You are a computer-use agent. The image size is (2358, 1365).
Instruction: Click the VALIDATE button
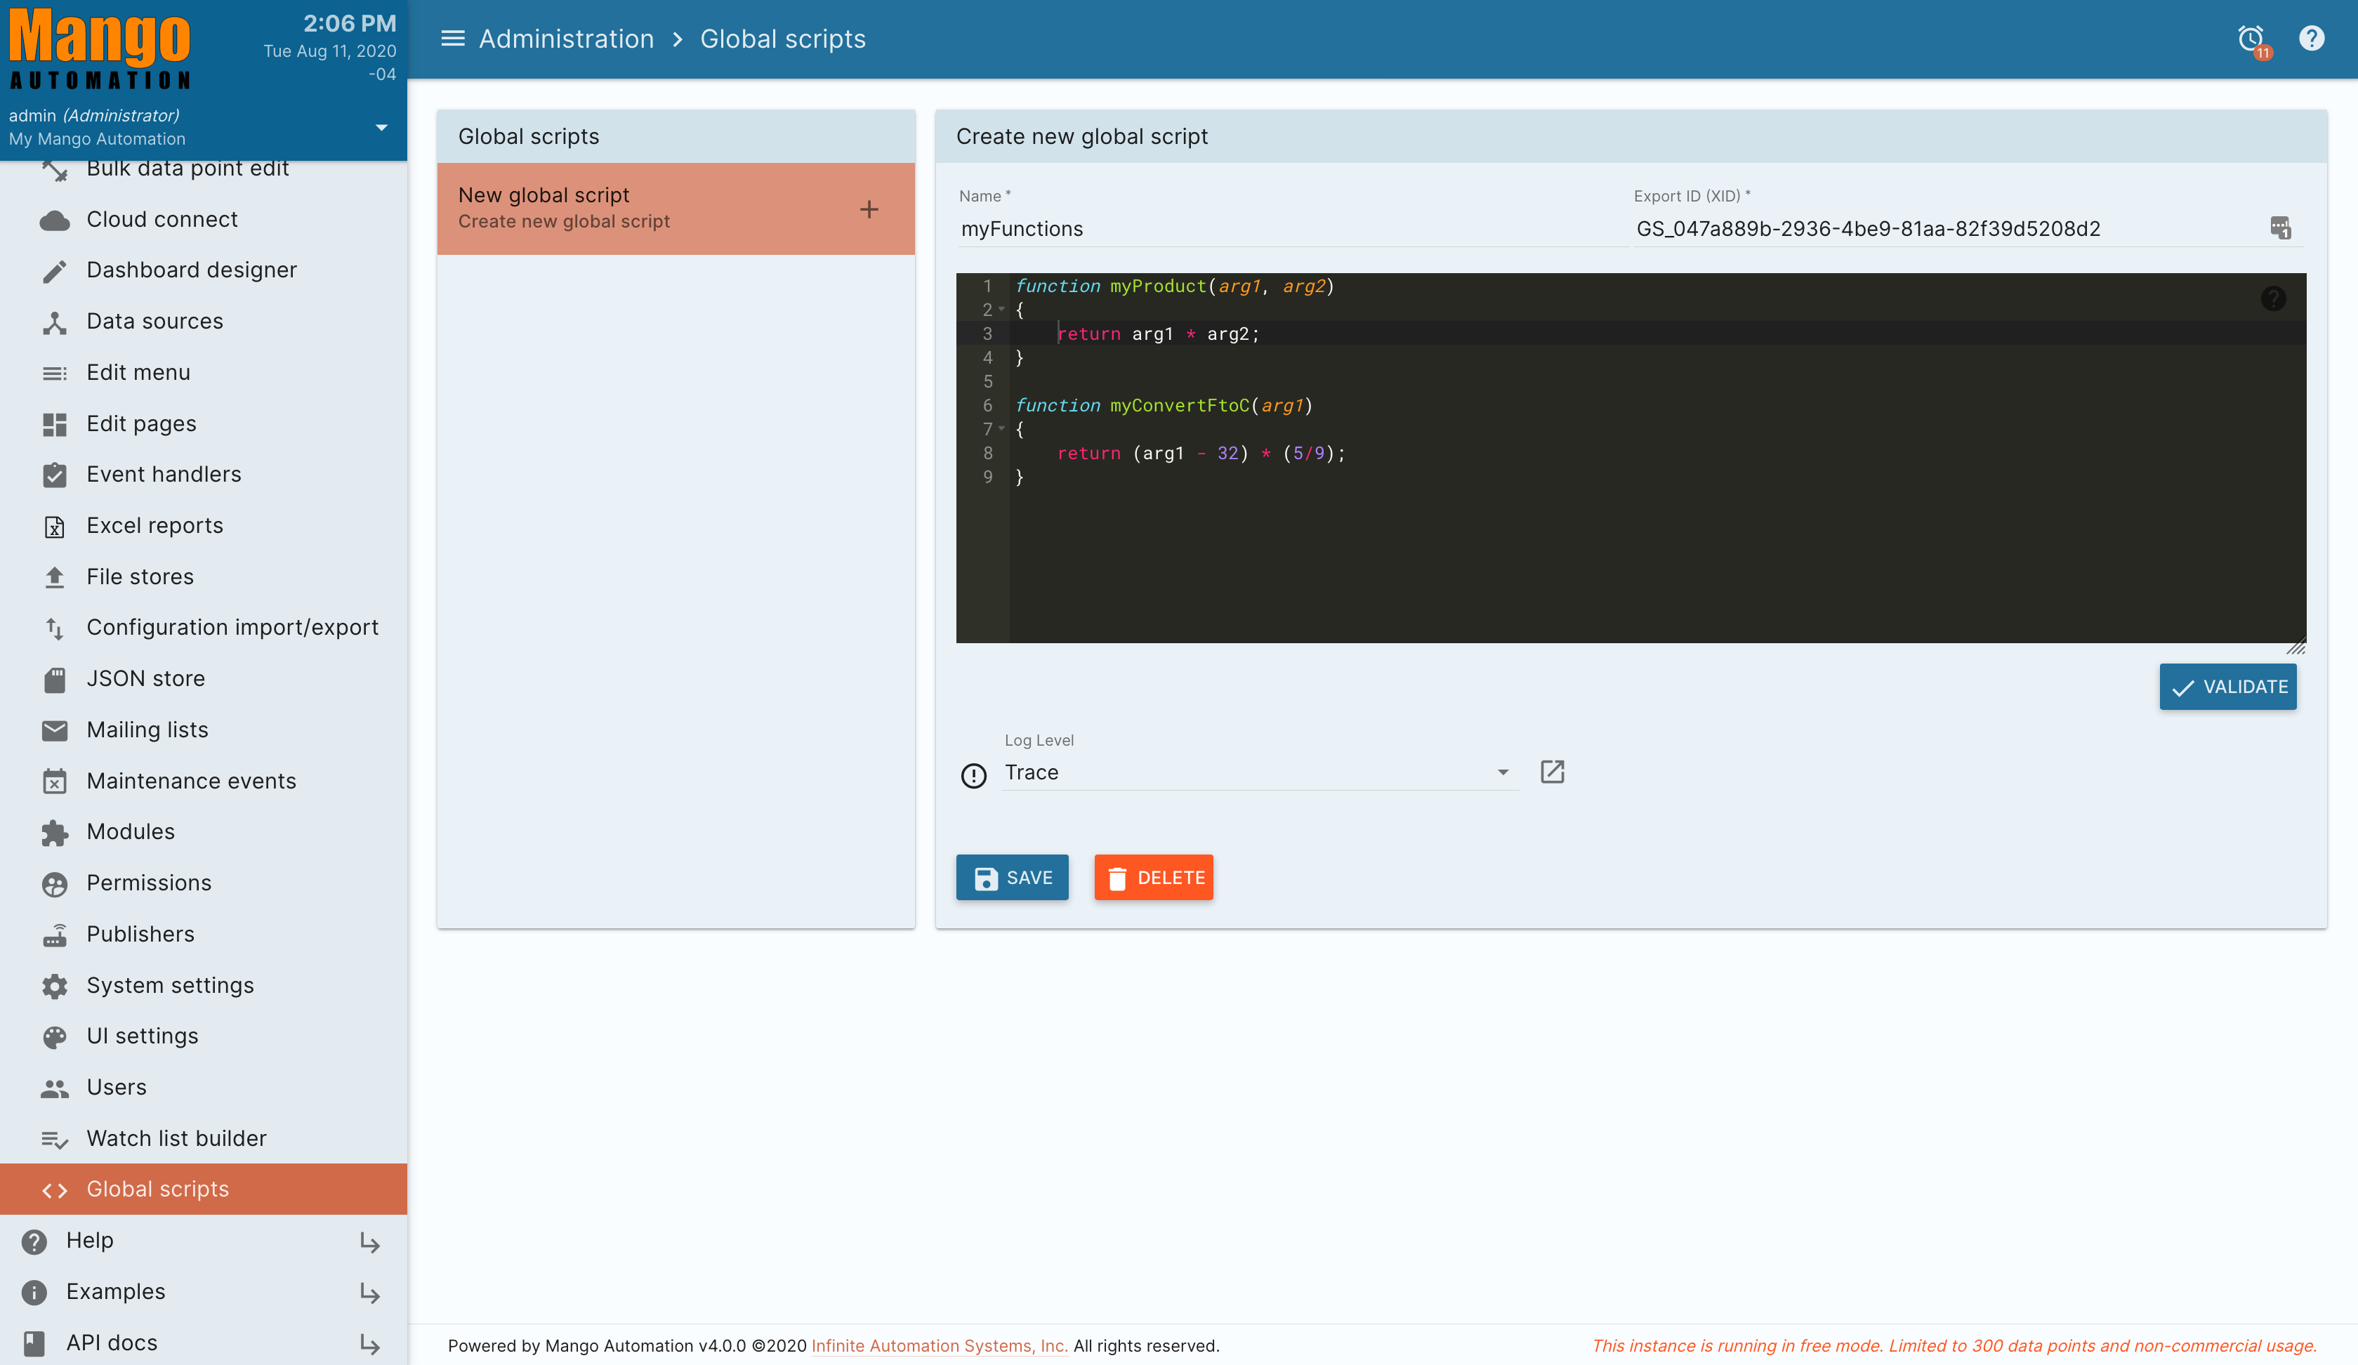(2227, 687)
